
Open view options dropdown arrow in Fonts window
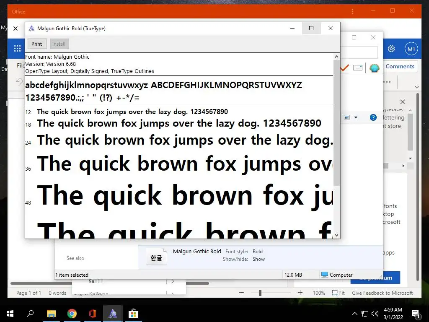point(356,117)
